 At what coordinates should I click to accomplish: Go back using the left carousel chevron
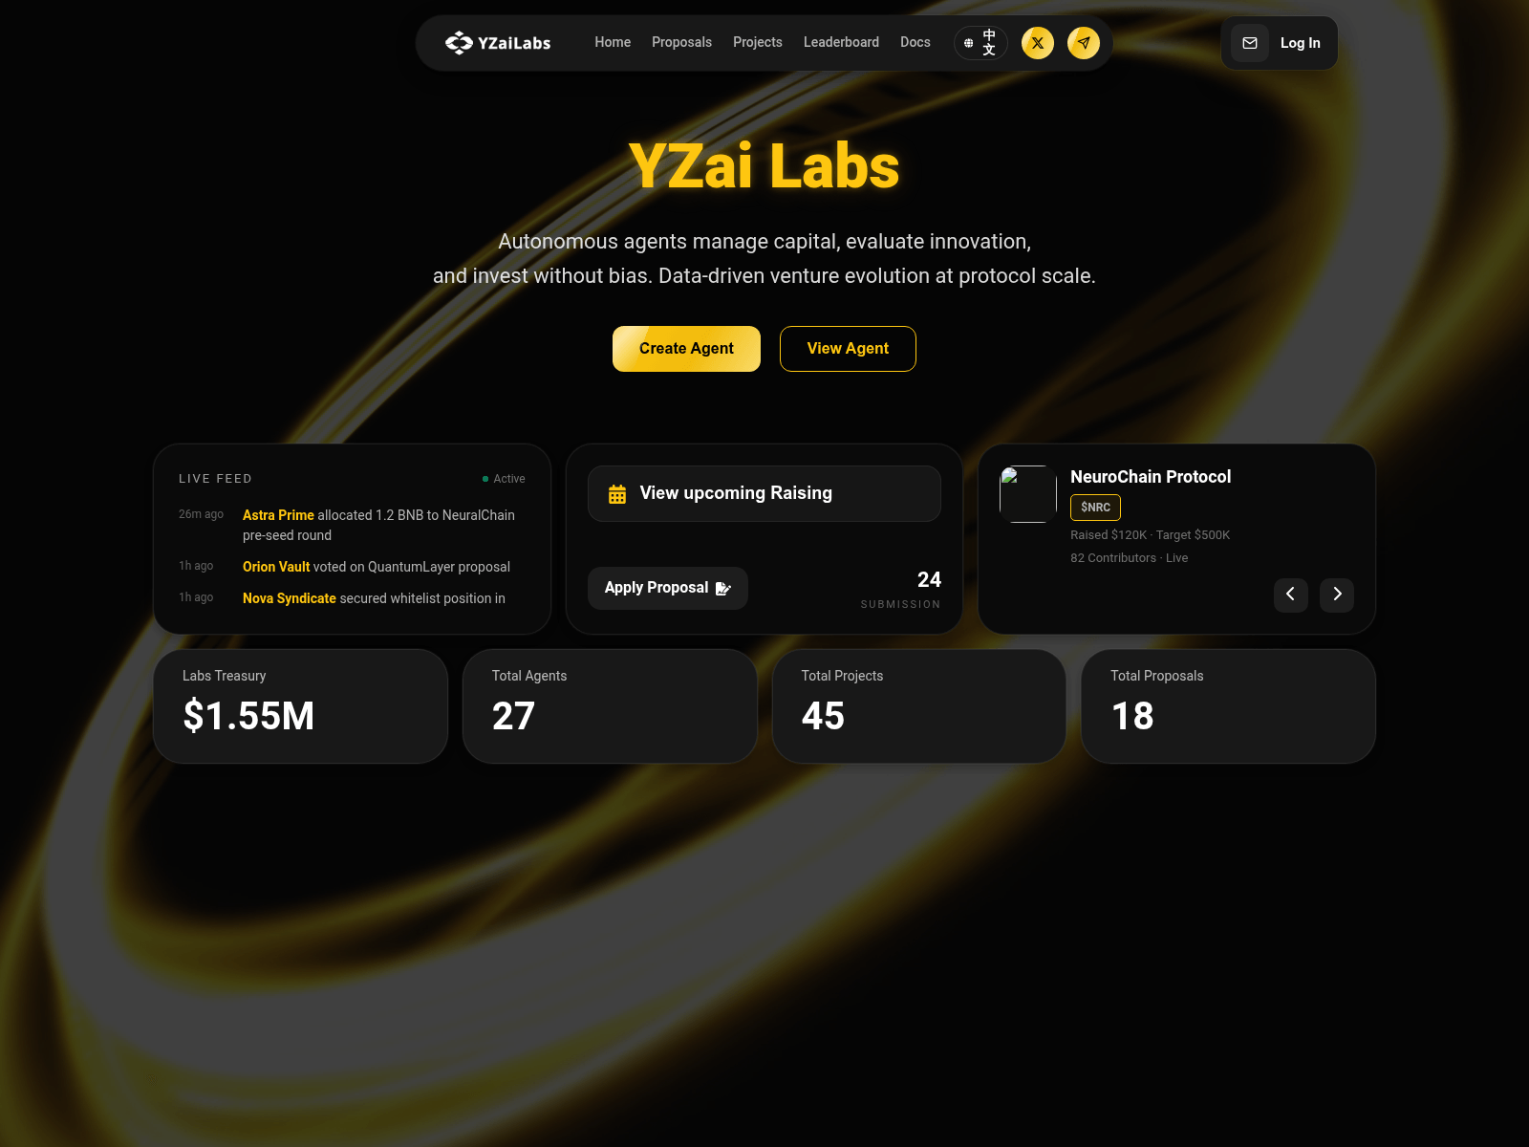(1291, 595)
